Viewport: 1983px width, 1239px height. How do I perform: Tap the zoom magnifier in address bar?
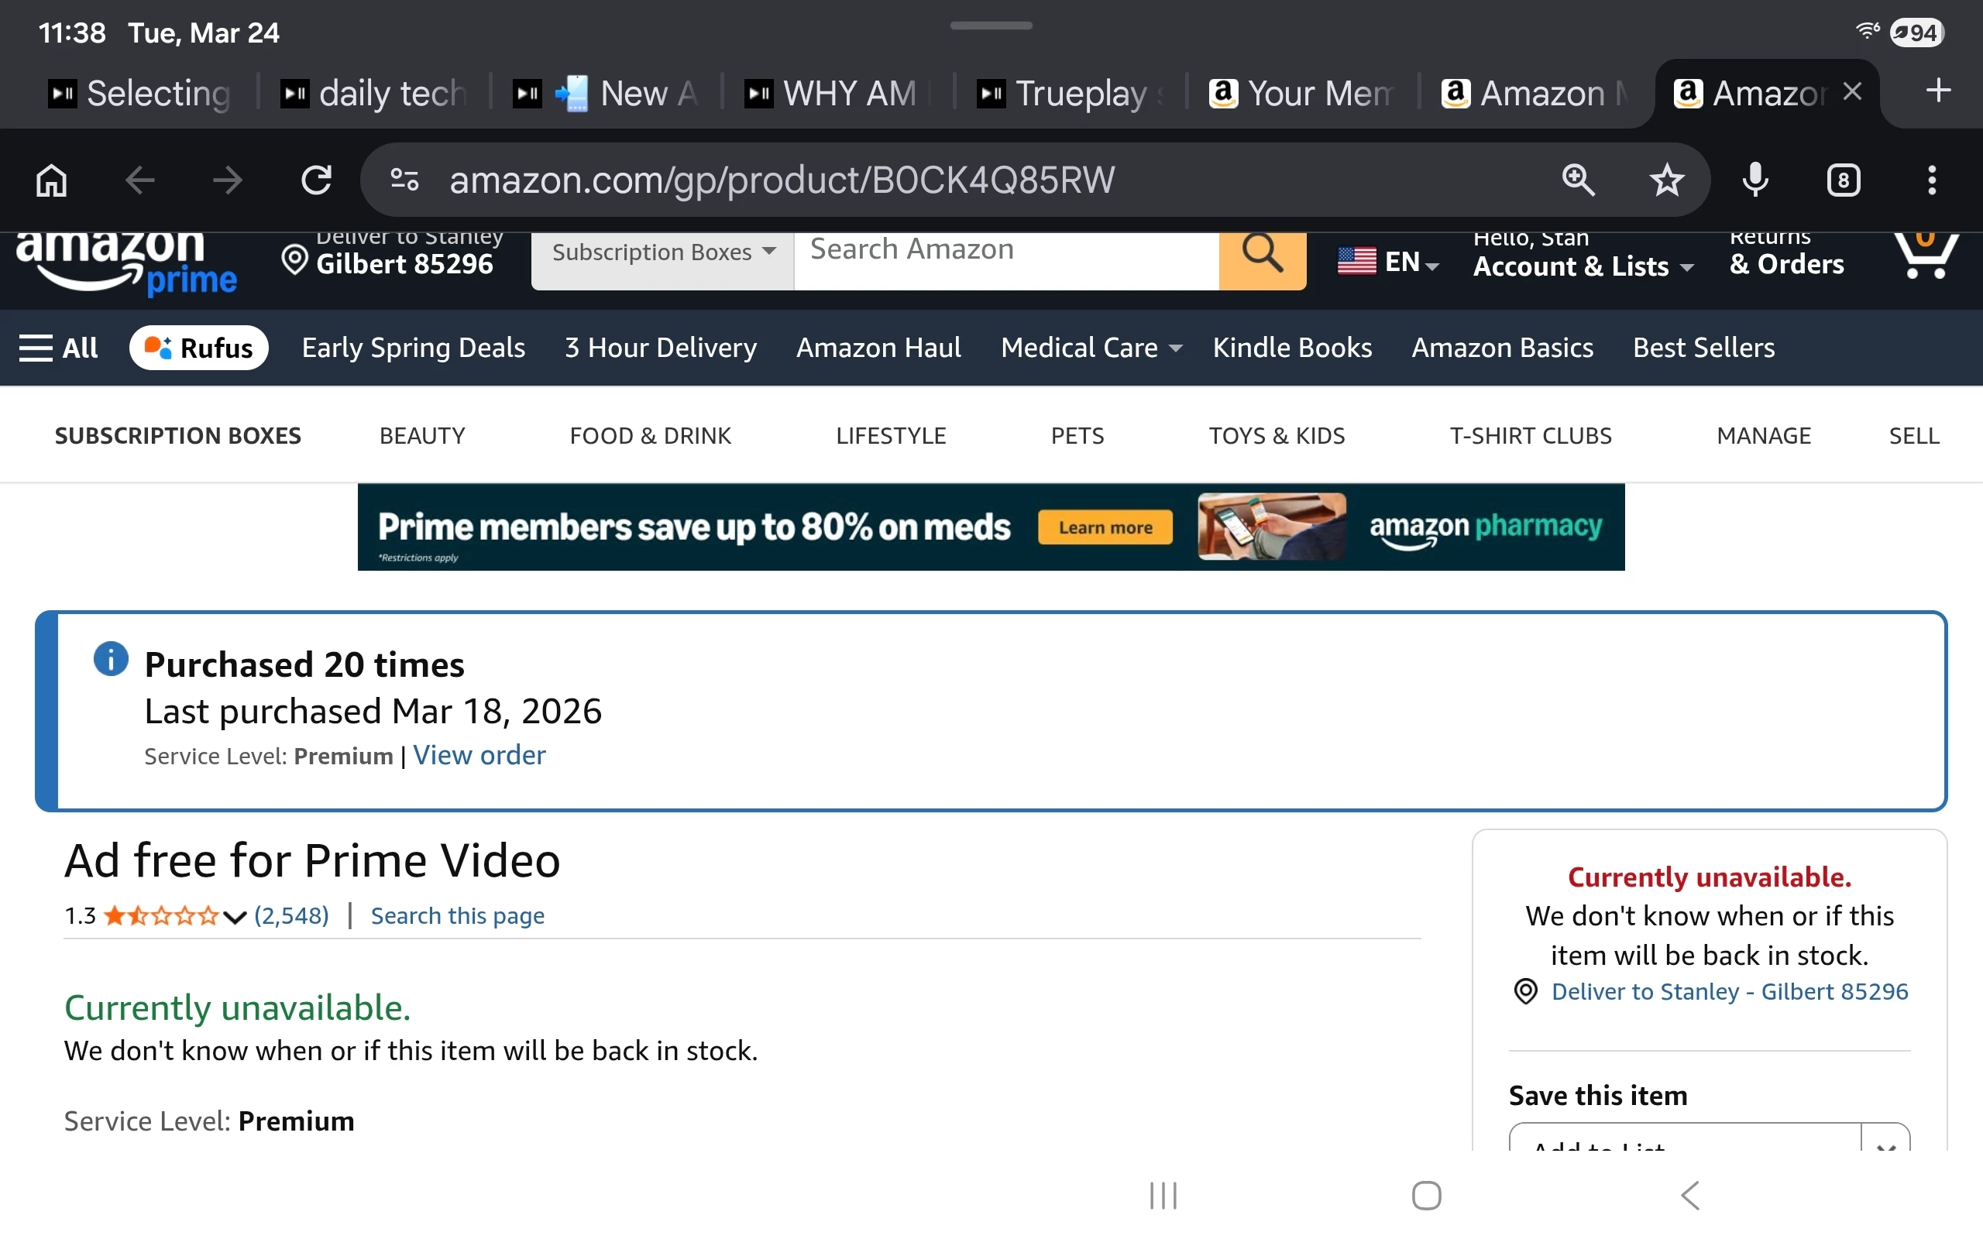(x=1577, y=180)
